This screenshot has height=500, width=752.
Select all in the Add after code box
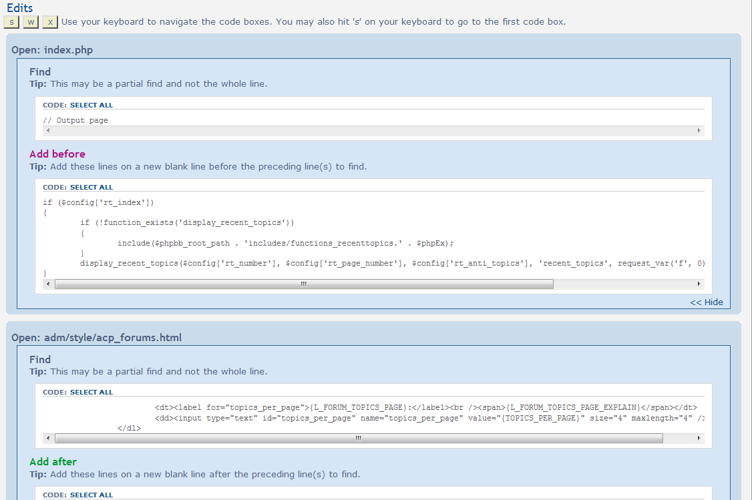coord(91,495)
